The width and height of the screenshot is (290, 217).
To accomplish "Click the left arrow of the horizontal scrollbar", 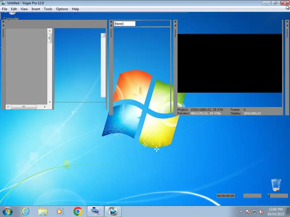I will 8,107.
